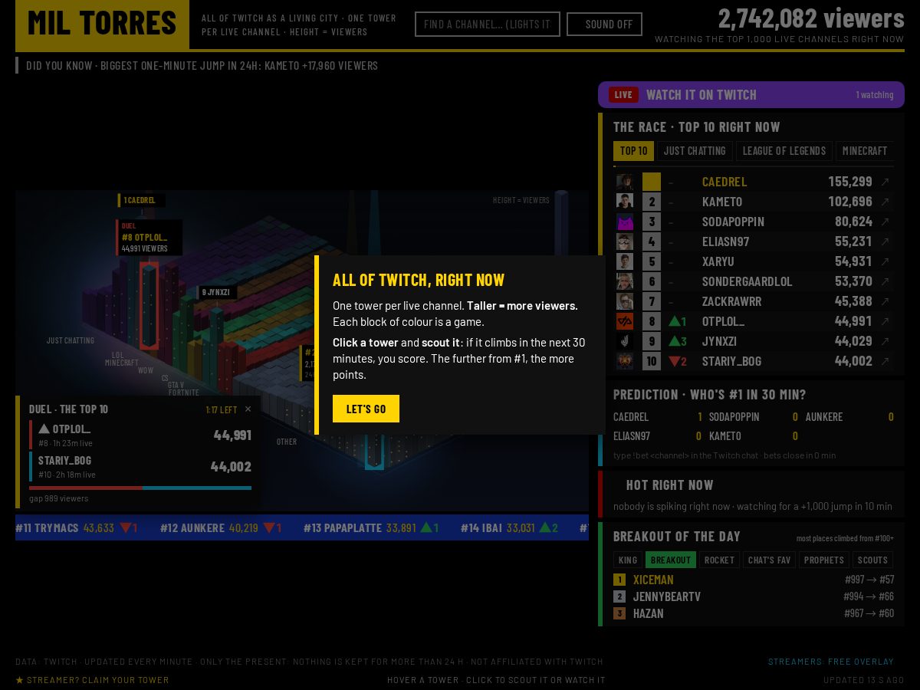Click the Fortnite label on the city map

click(184, 393)
